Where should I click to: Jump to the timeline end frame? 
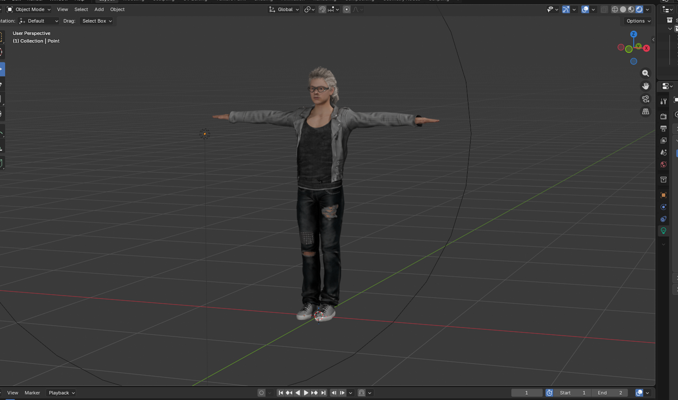323,393
